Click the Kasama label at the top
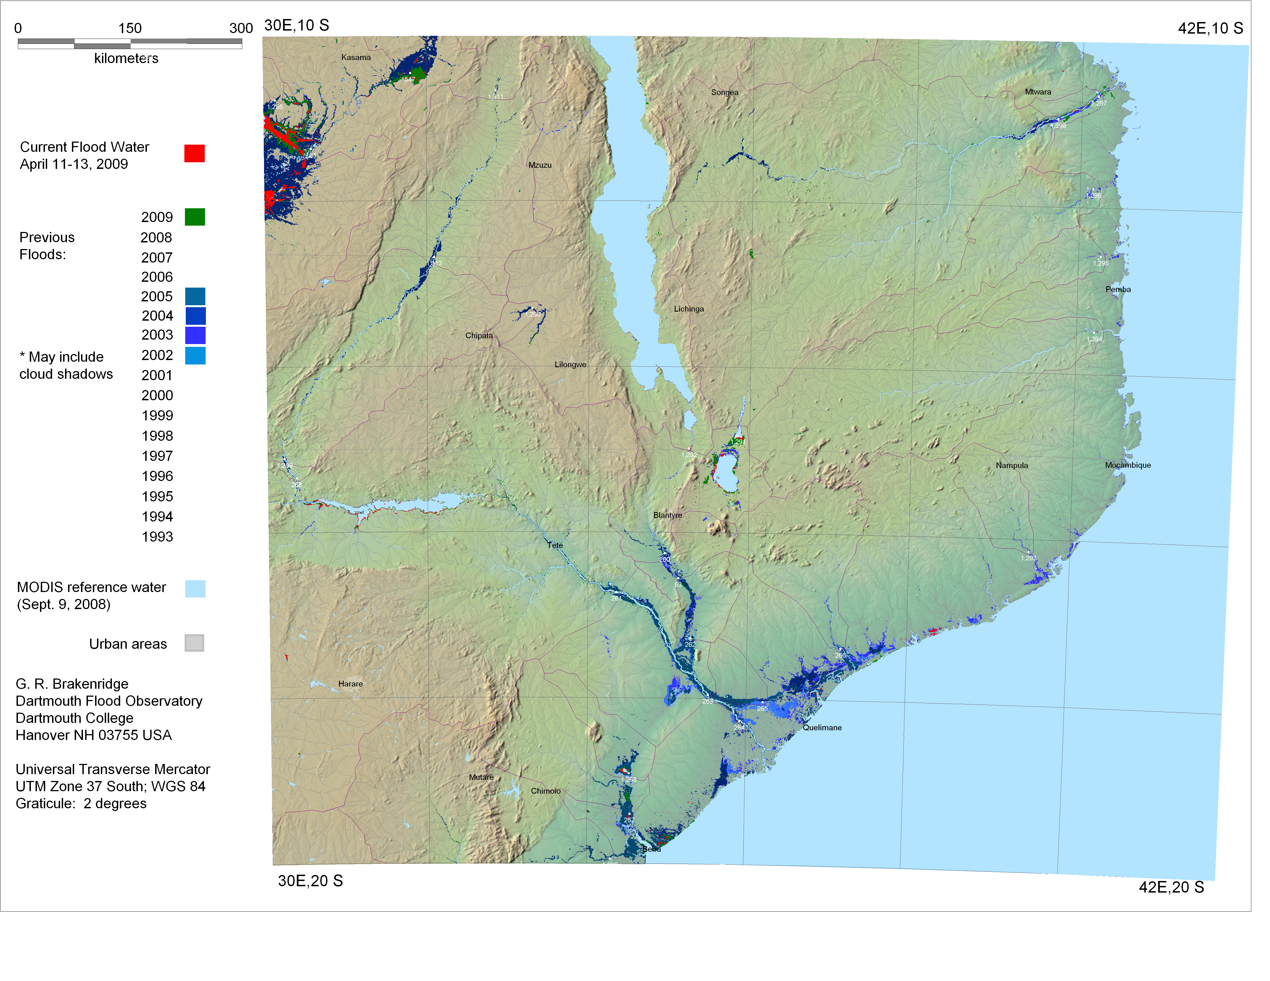This screenshot has height=981, width=1270. point(355,57)
